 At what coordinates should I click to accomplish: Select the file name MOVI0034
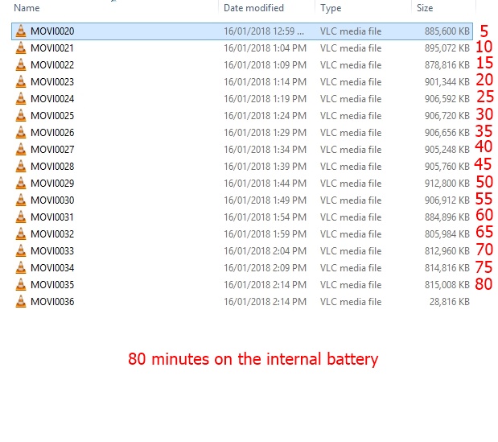coord(52,268)
